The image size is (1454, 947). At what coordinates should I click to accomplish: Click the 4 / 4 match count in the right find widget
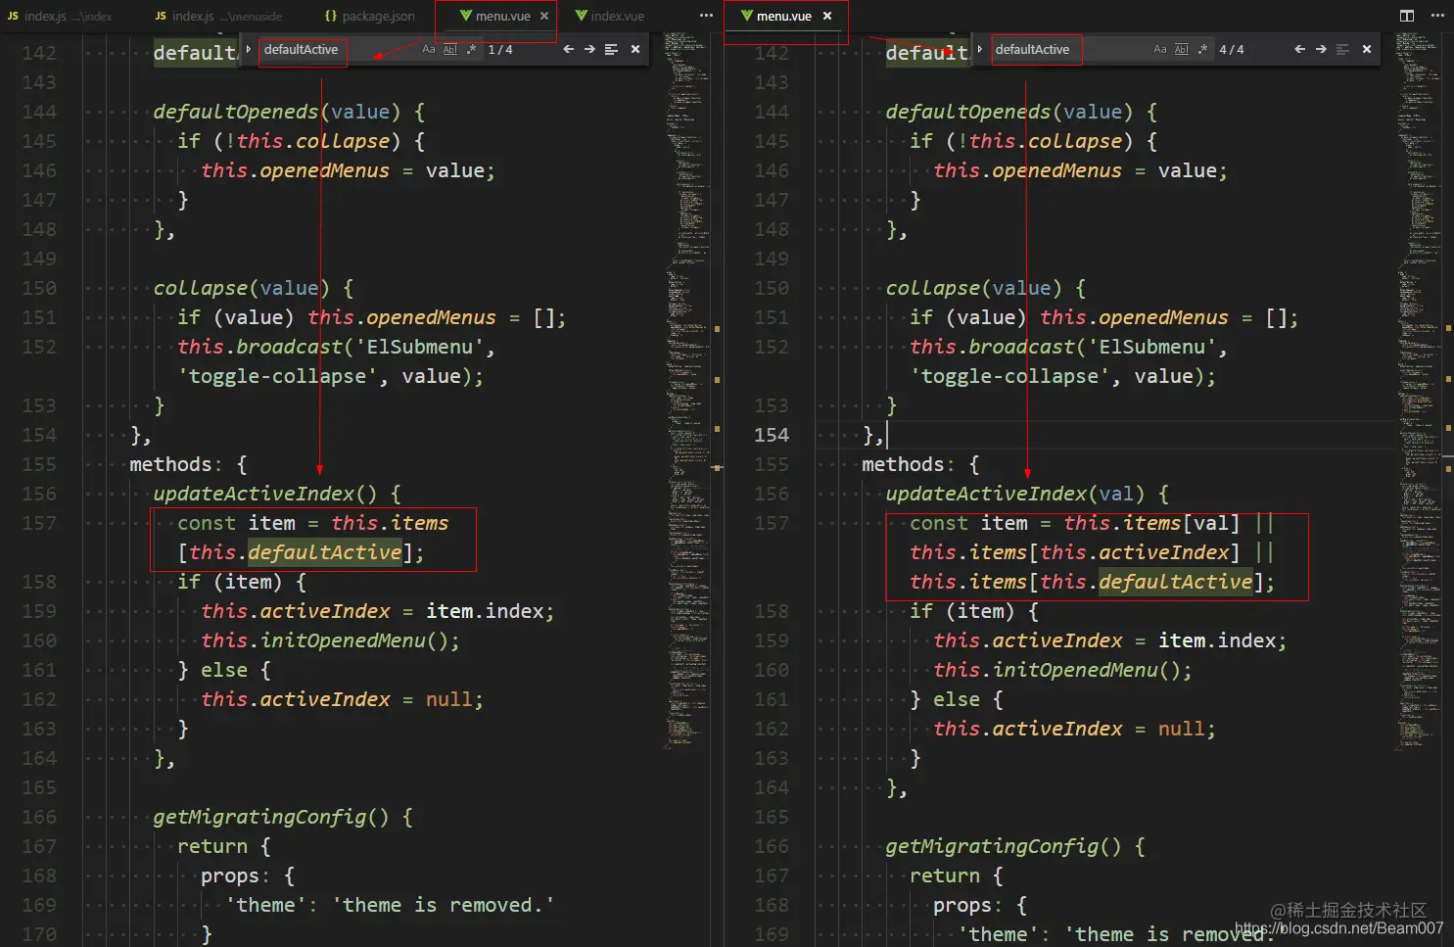[x=1232, y=50]
